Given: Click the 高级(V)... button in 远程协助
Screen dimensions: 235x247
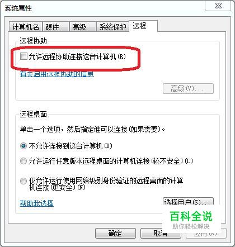Looking at the screenshot, I should click(x=188, y=88).
